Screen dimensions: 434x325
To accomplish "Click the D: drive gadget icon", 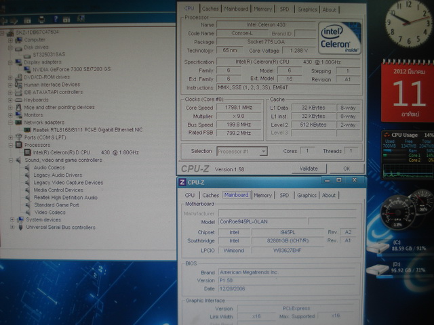I will tap(378, 269).
